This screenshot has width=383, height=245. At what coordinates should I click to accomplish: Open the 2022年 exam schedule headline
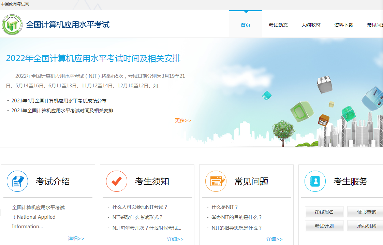click(x=93, y=58)
